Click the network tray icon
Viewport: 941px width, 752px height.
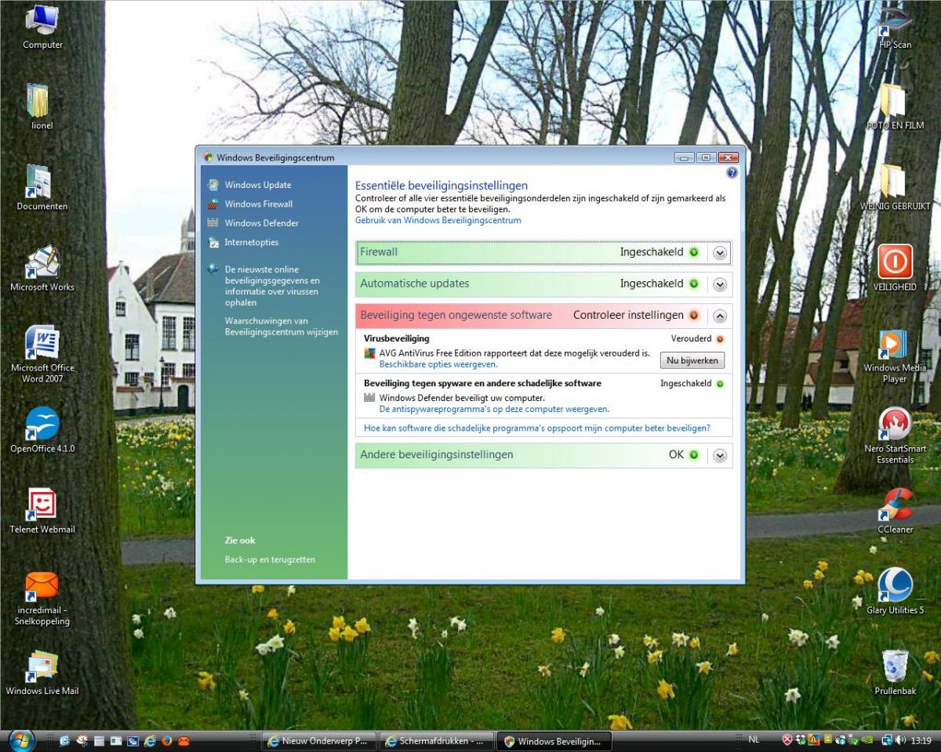click(887, 739)
